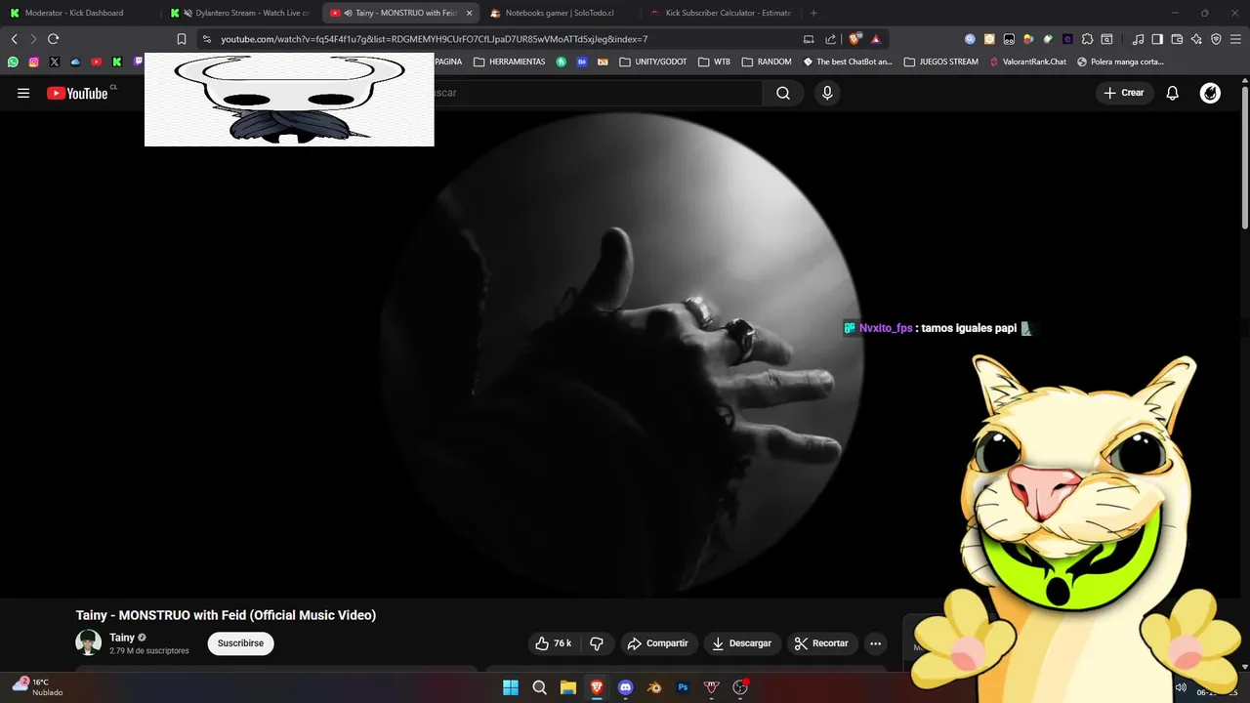Click the YouTube search input field

(x=598, y=93)
